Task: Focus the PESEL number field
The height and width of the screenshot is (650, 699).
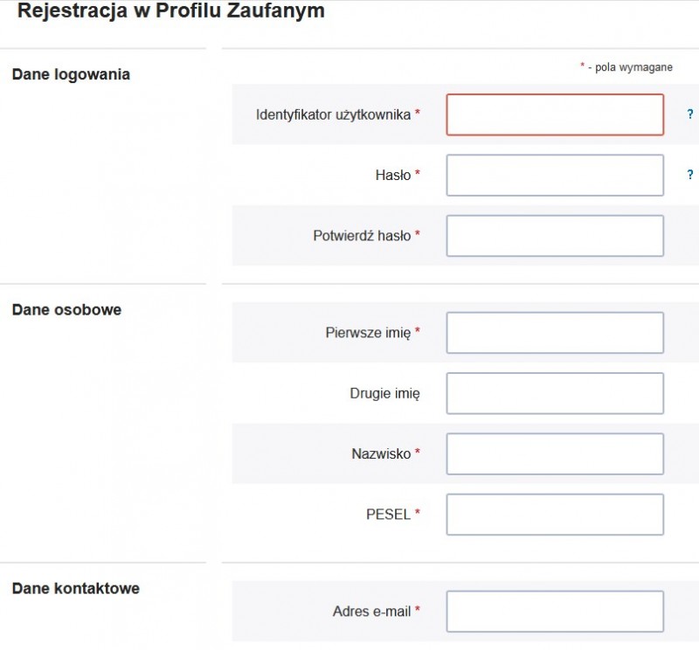Action: coord(555,515)
